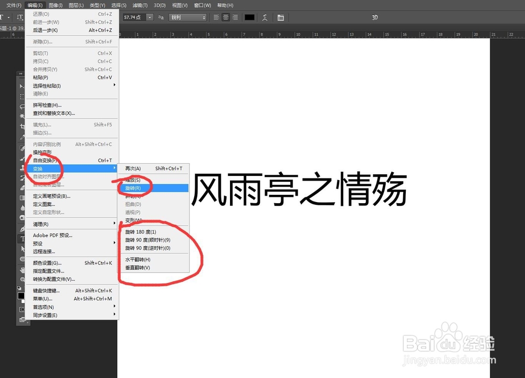Change screen mode icon at toolbox bottom
This screenshot has width=525, height=378.
22,319
